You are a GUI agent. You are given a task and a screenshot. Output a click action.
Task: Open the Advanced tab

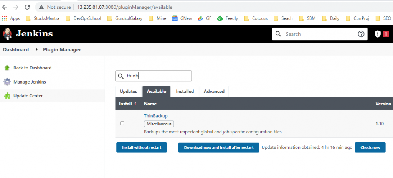214,91
